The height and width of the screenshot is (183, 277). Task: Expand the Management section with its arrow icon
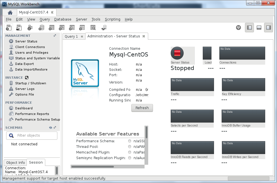[x=55, y=35]
